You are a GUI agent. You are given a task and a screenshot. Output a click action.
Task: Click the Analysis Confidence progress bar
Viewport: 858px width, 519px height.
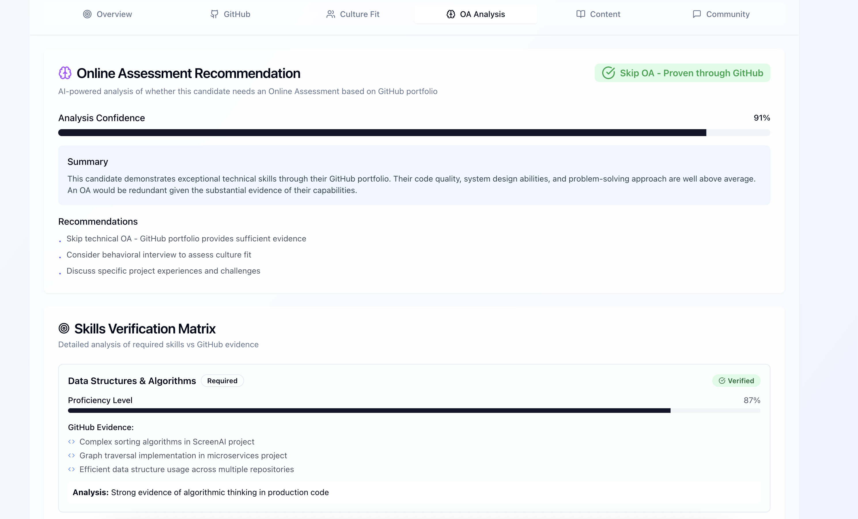click(414, 133)
